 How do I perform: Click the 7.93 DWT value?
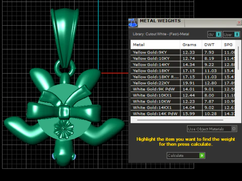(x=209, y=52)
